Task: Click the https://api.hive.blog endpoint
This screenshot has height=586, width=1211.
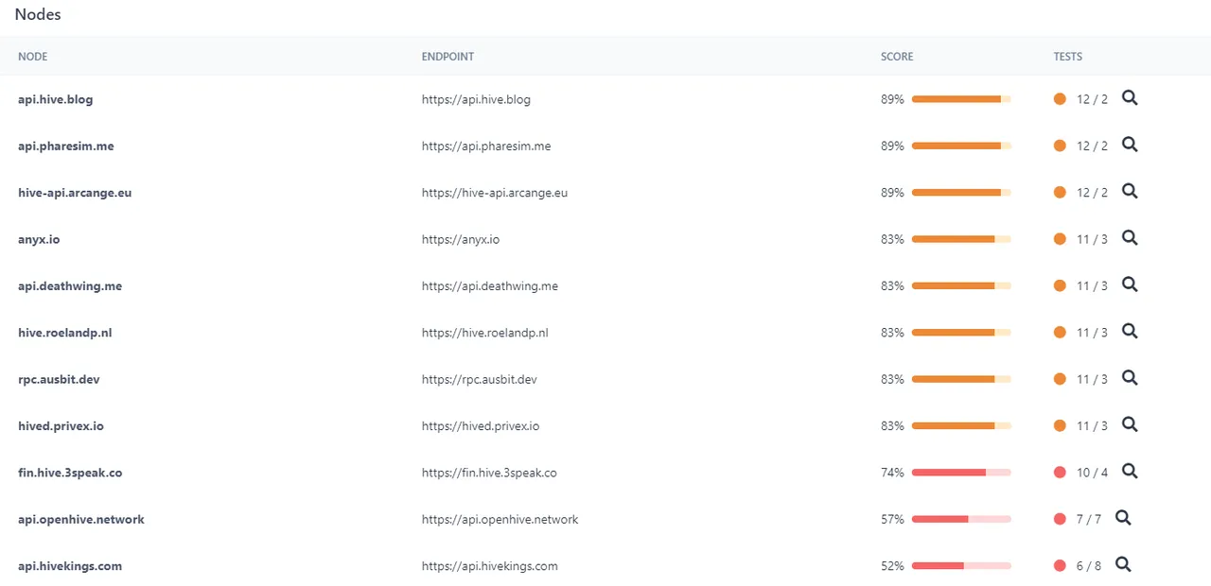Action: [476, 99]
